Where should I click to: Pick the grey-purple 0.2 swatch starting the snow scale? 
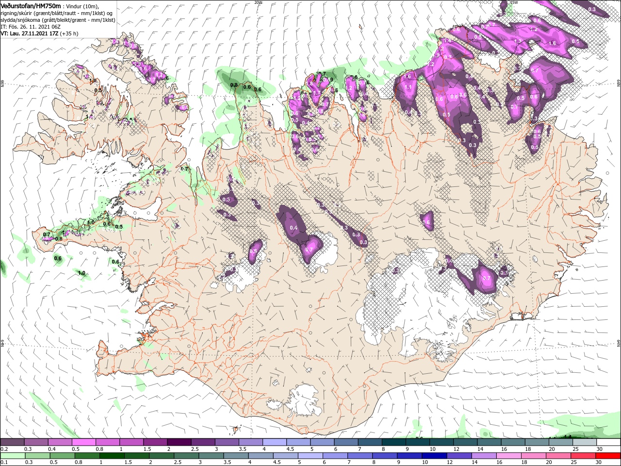pyautogui.click(x=12, y=442)
